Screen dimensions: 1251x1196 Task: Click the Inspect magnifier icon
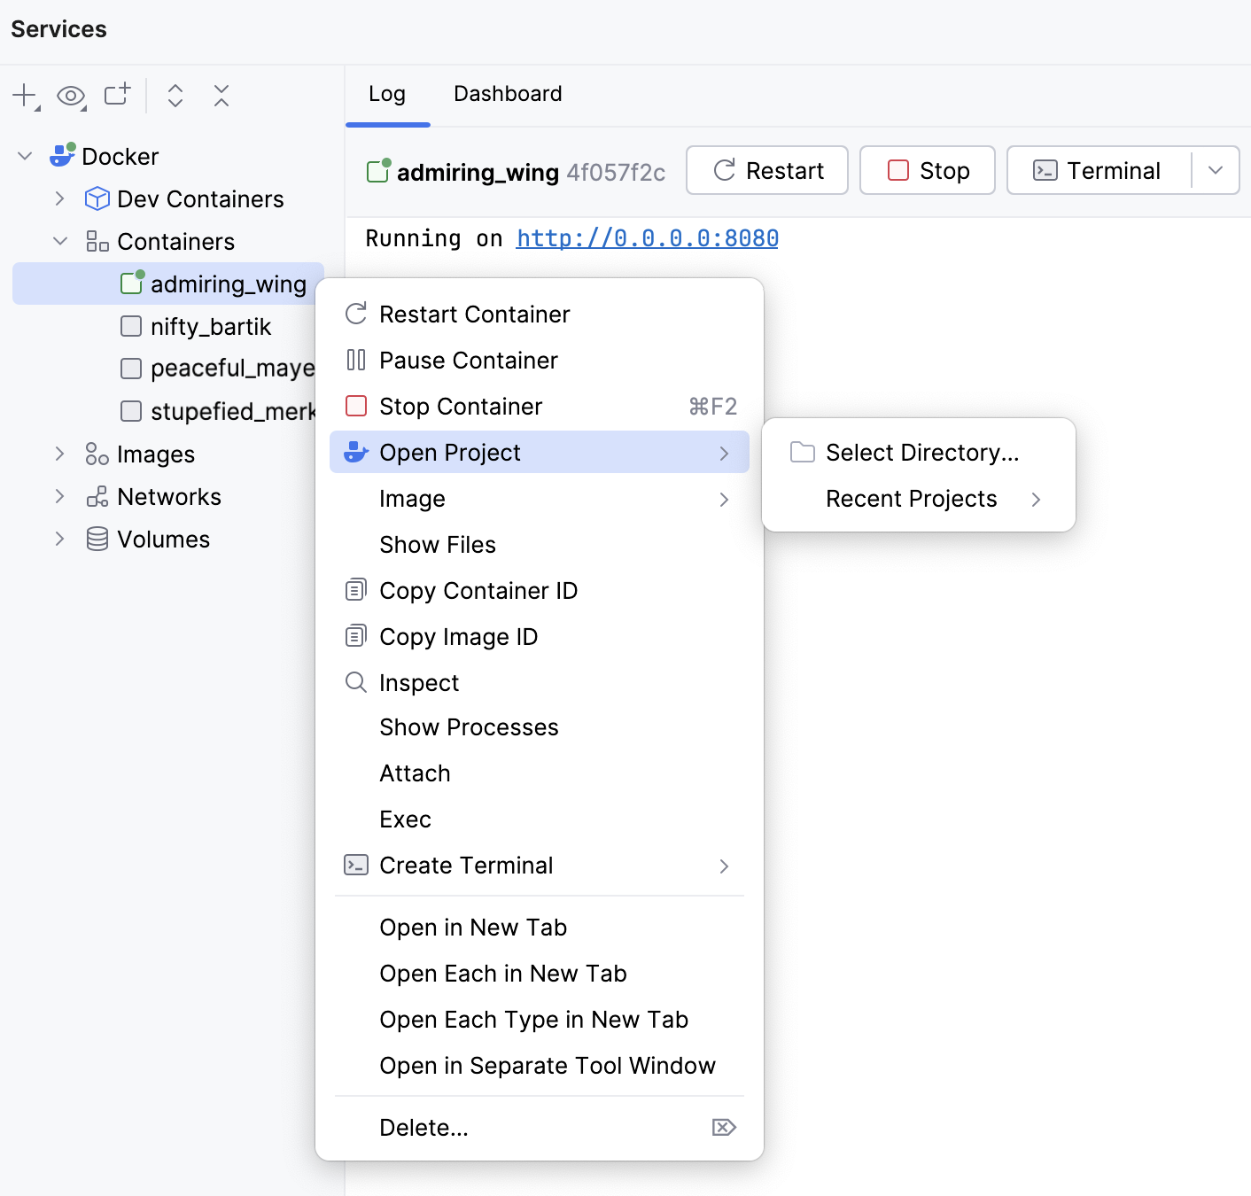pos(355,682)
